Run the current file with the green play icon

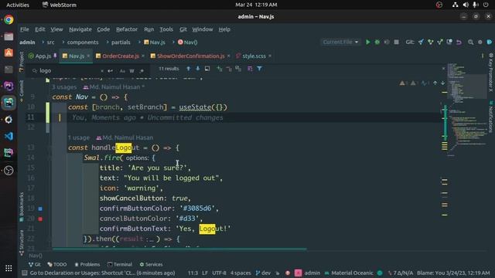click(368, 42)
